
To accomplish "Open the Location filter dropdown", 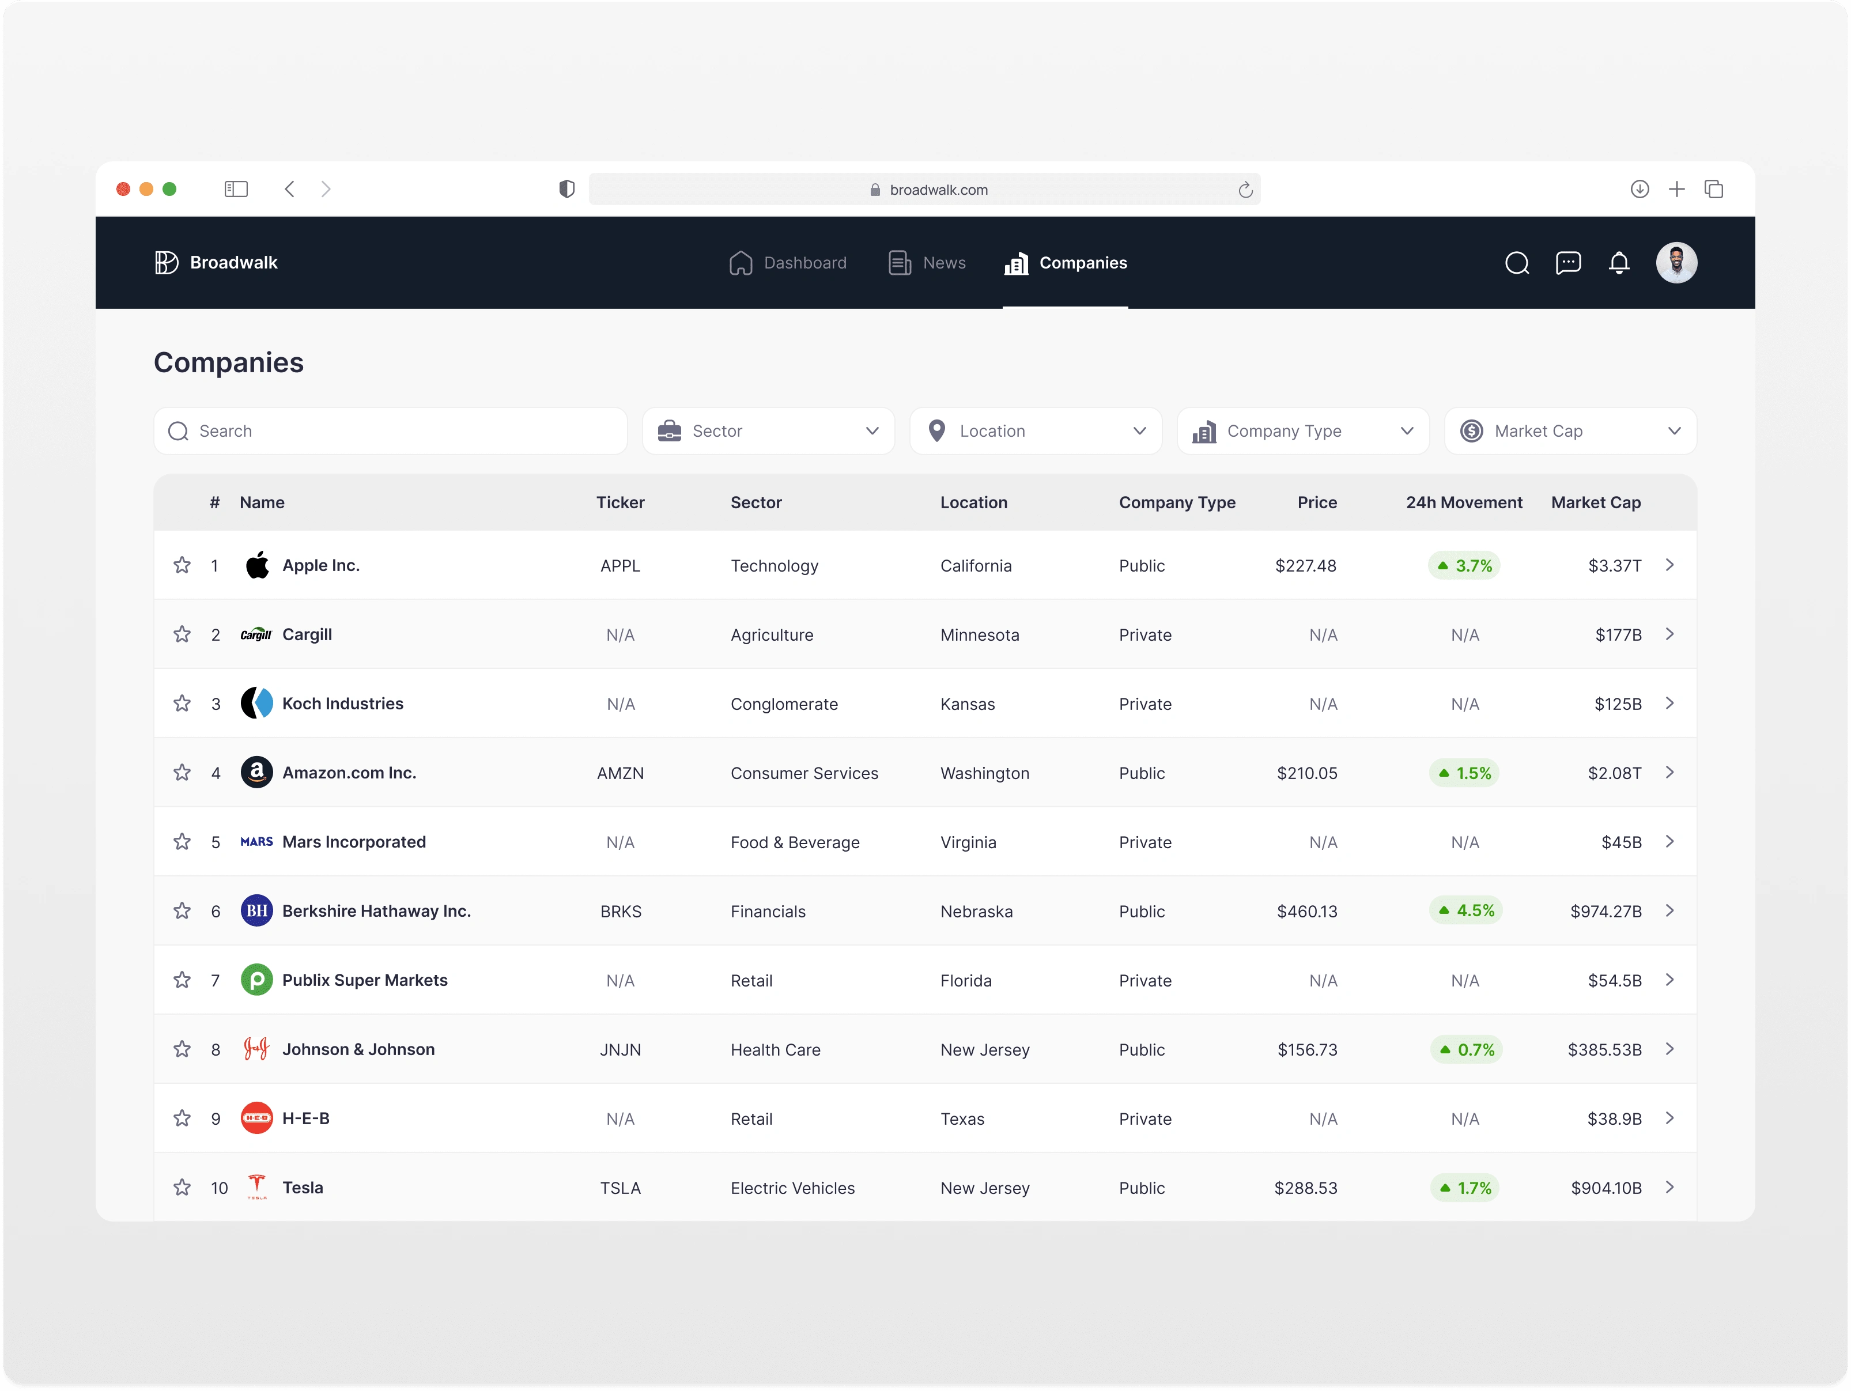I will [x=1035, y=431].
